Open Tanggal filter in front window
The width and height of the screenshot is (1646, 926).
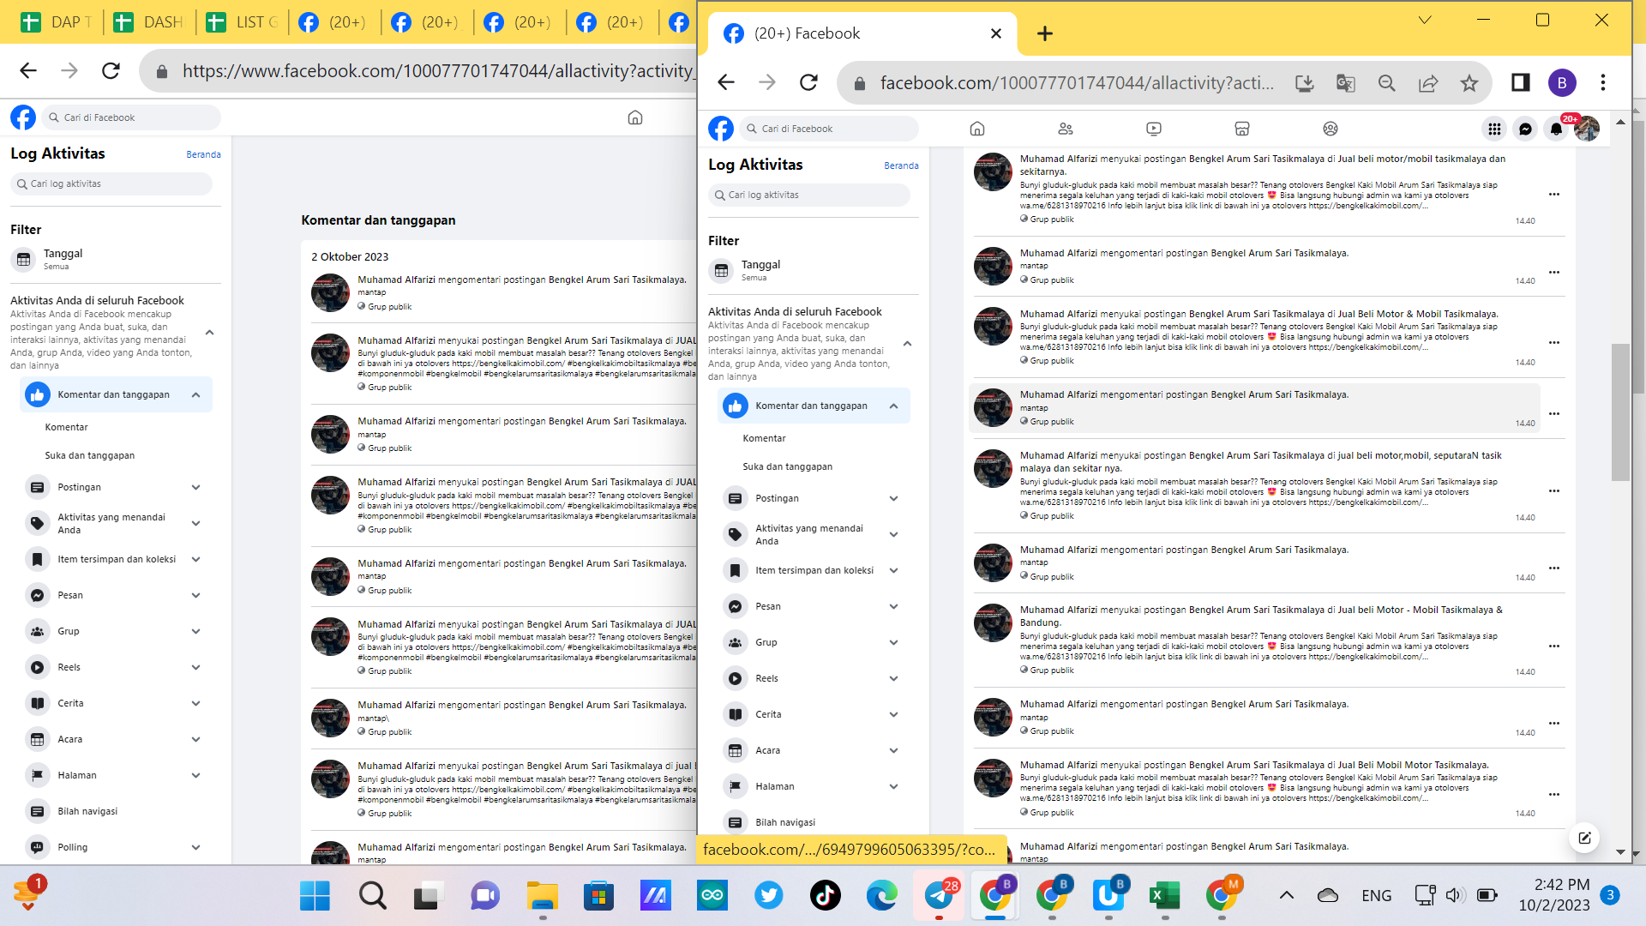click(x=813, y=270)
